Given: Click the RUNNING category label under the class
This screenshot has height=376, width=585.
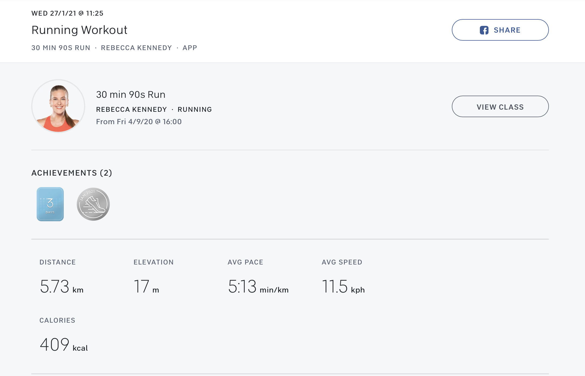Looking at the screenshot, I should tap(195, 110).
